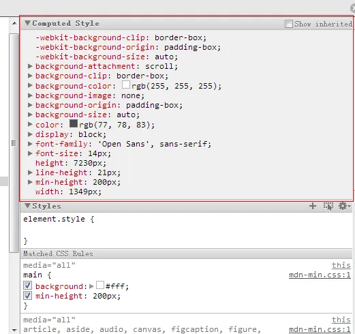Click the scroll down arrow at the bottom

point(14,330)
